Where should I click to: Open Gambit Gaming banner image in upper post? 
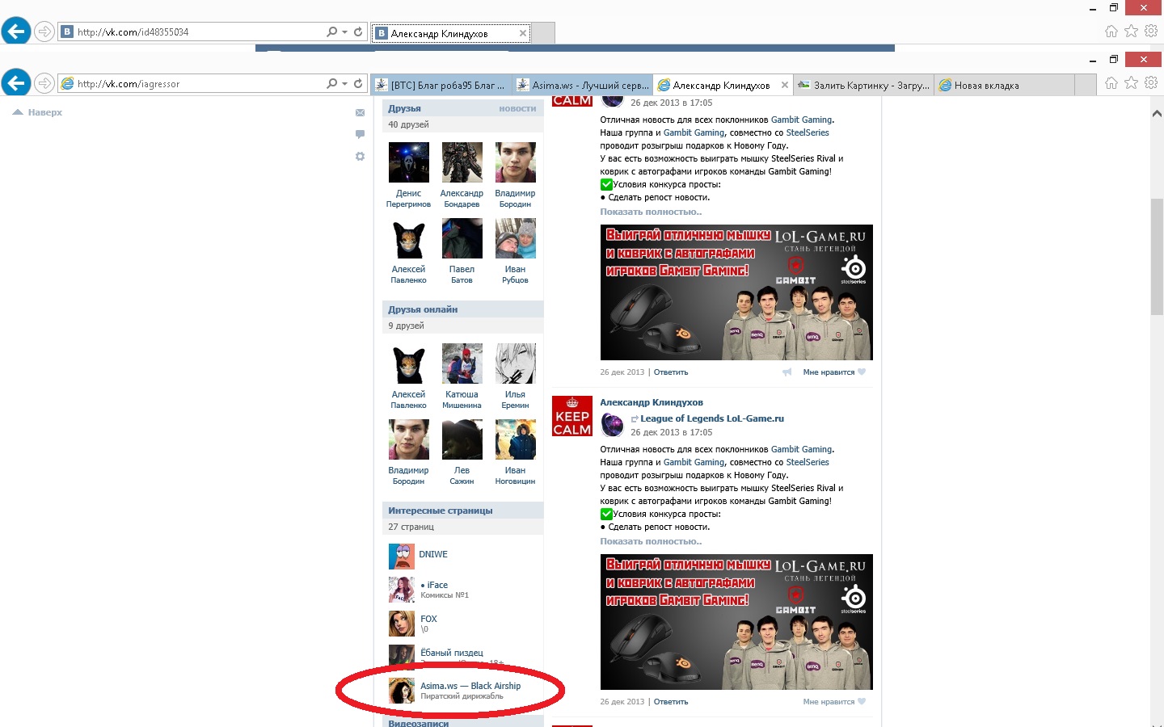(736, 292)
